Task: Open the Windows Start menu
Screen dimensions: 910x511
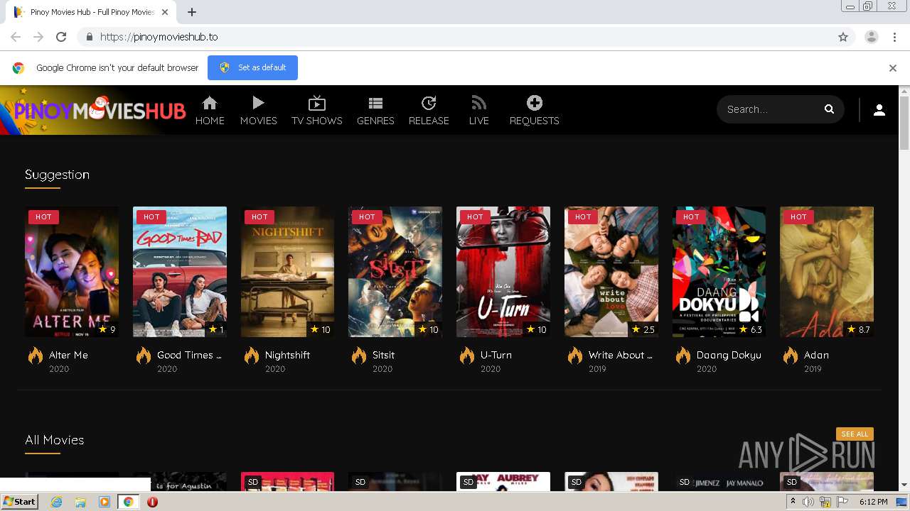Action: point(20,502)
